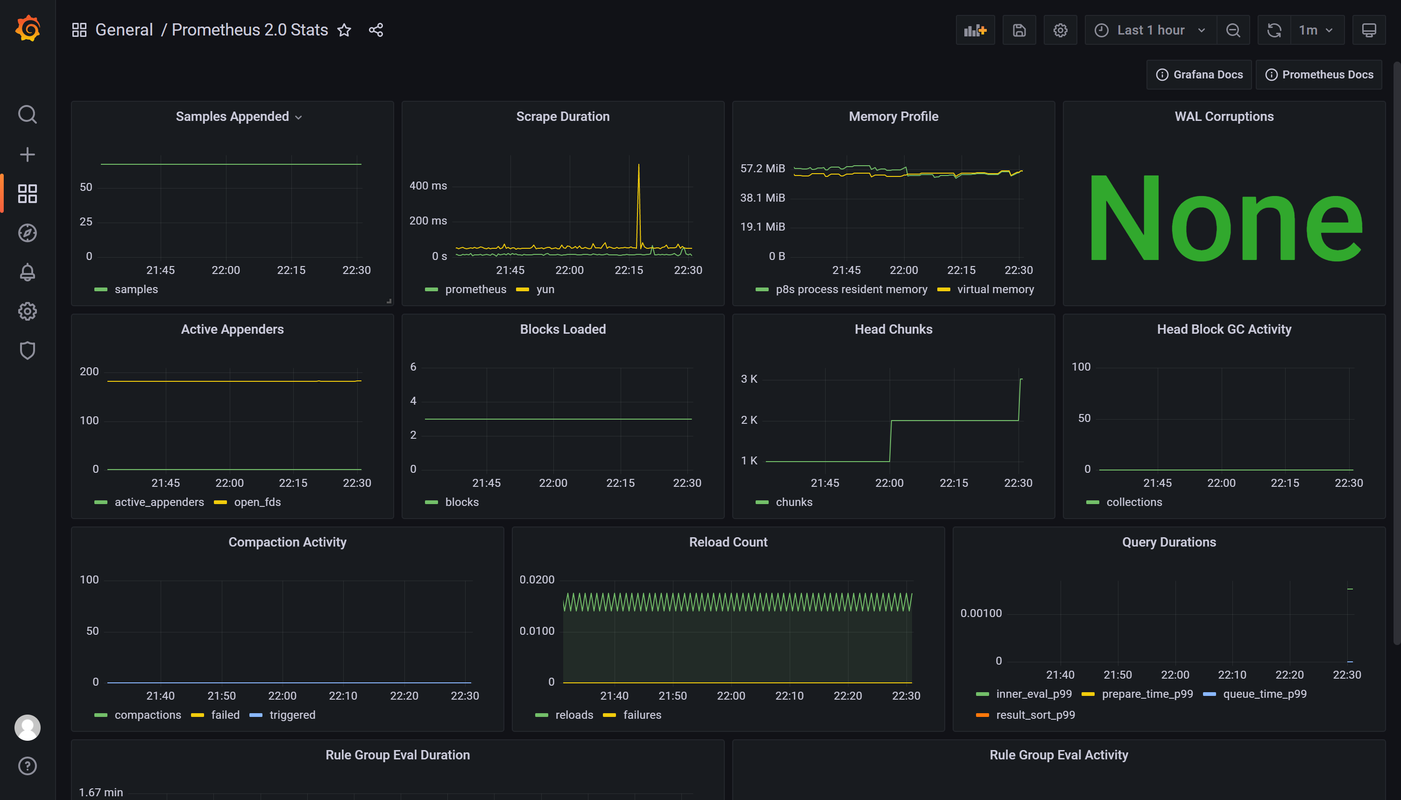The width and height of the screenshot is (1401, 800).
Task: Click the share dashboard icon
Action: (x=375, y=30)
